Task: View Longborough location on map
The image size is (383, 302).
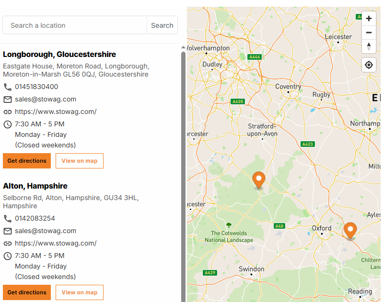Action: 80,161
